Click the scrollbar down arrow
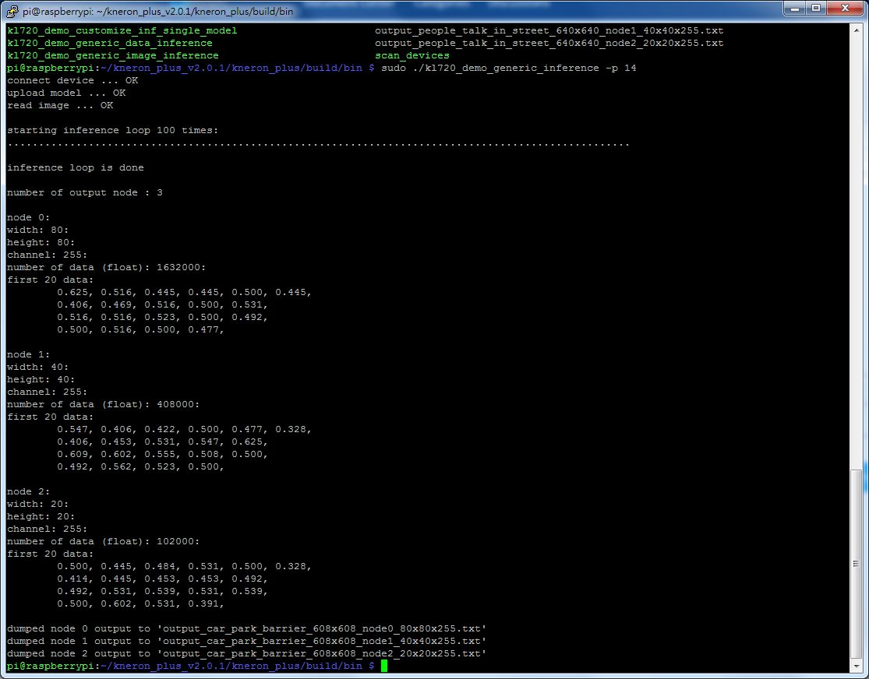The height and width of the screenshot is (679, 869). click(857, 666)
